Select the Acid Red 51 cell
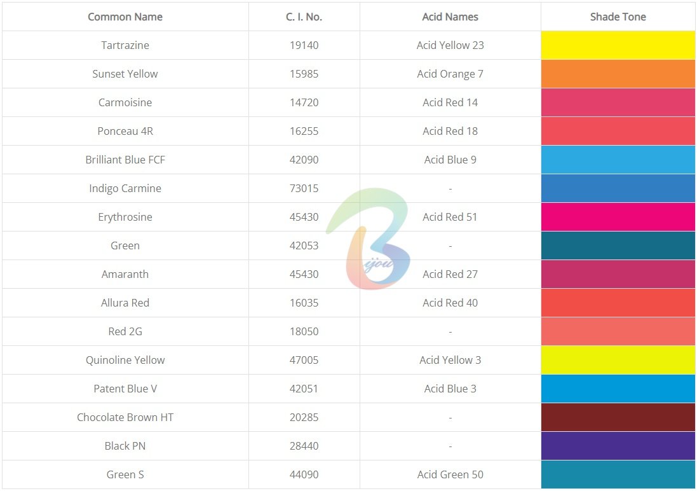 tap(450, 217)
